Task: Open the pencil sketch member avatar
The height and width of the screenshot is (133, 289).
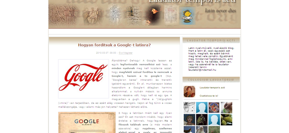Action: click(189, 108)
